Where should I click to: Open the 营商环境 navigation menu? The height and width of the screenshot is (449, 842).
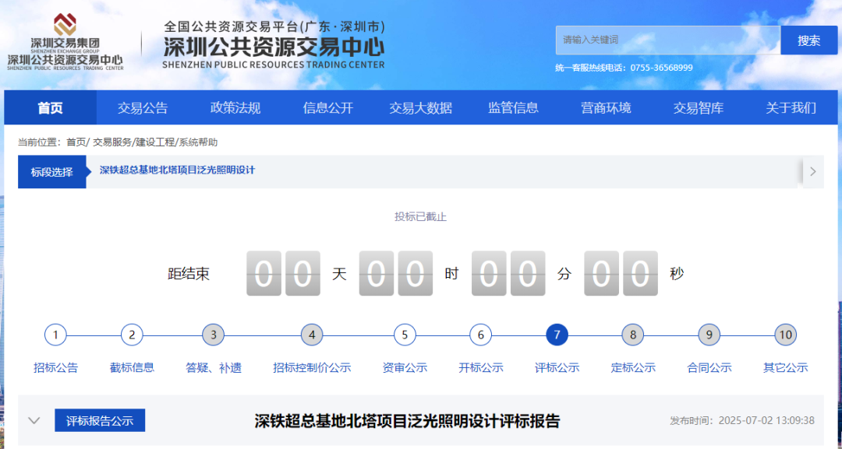[x=606, y=107]
